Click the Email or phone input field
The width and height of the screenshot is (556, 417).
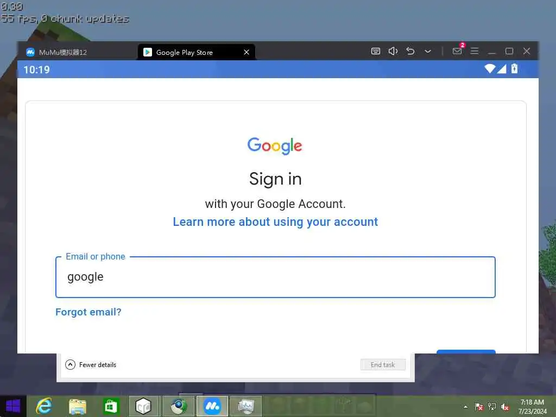click(x=275, y=277)
